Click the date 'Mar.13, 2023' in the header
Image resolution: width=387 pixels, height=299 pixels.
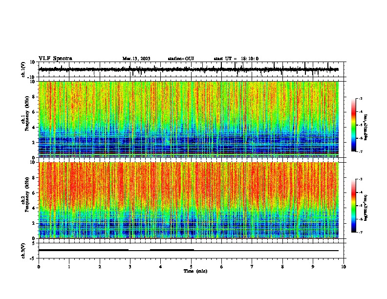click(136, 59)
